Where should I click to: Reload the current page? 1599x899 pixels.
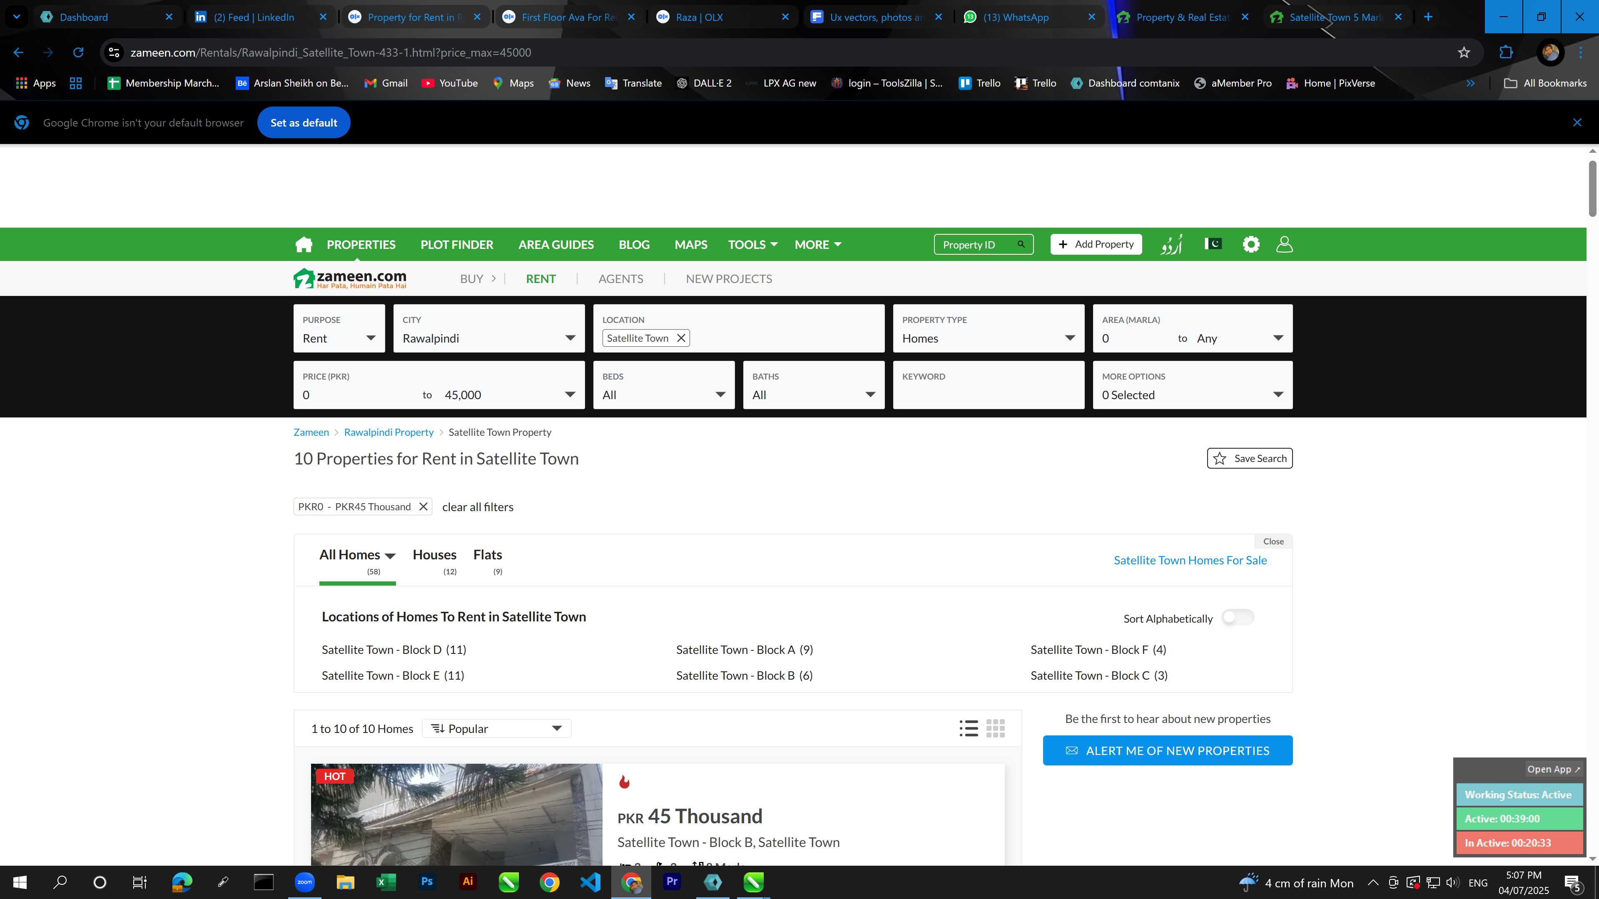pyautogui.click(x=78, y=53)
